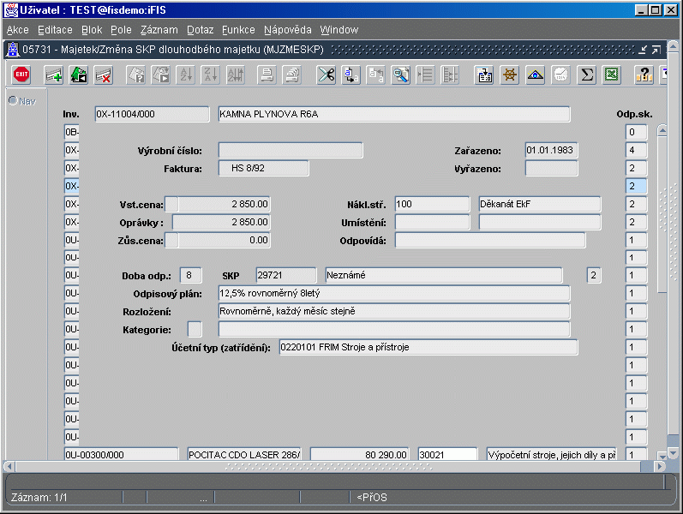Viewport: 683px width, 514px height.
Task: Click the insert record toolbar icon
Action: click(54, 75)
